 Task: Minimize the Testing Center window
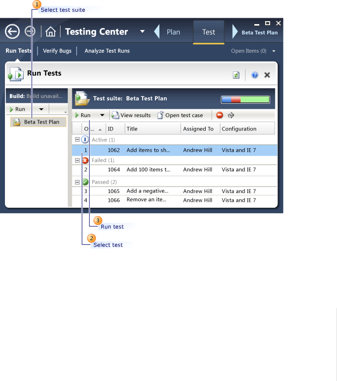[257, 24]
